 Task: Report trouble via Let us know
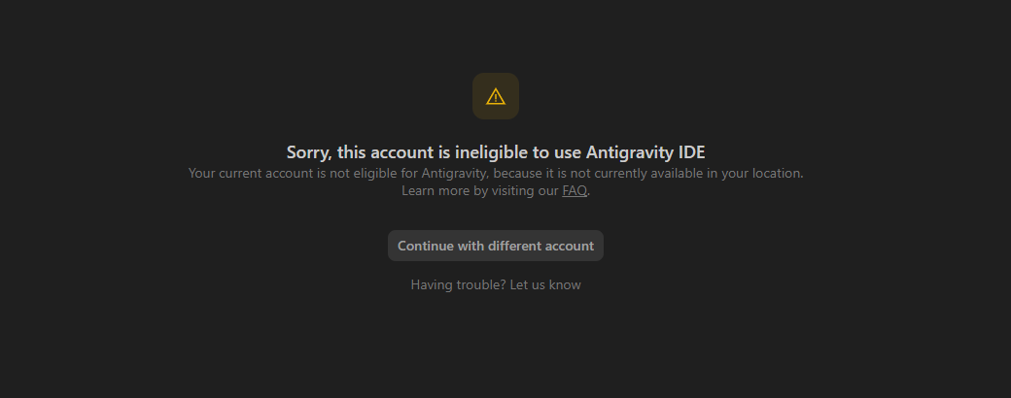[x=545, y=284]
